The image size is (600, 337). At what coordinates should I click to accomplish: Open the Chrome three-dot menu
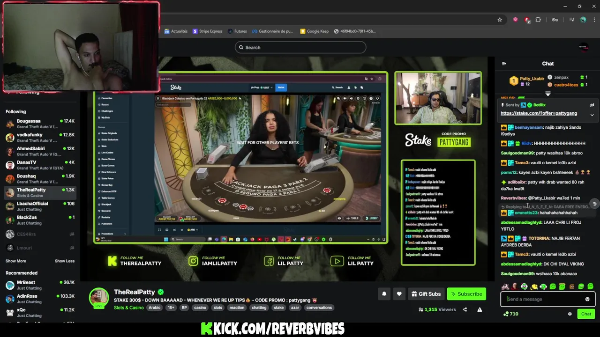(594, 20)
